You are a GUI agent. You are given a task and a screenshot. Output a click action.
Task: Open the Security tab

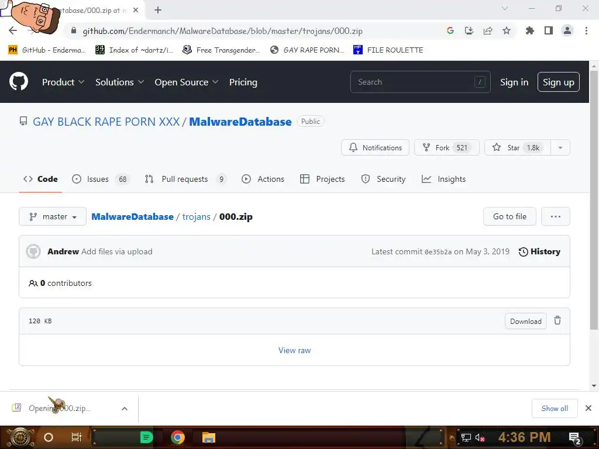point(383,179)
